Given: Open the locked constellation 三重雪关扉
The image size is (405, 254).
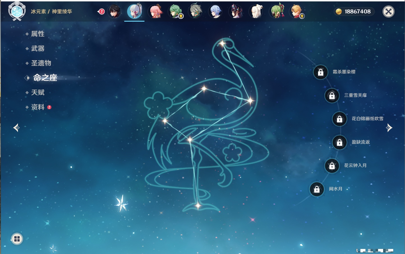Looking at the screenshot, I should pyautogui.click(x=332, y=95).
